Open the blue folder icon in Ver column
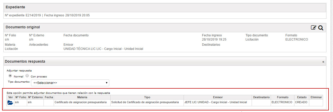The height and width of the screenshot is (112, 333). coord(10,103)
